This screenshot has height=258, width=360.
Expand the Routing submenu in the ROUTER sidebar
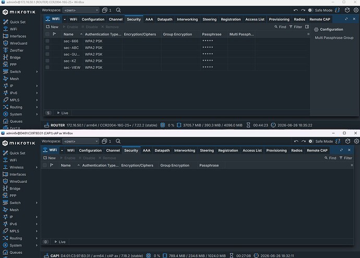tap(37, 107)
